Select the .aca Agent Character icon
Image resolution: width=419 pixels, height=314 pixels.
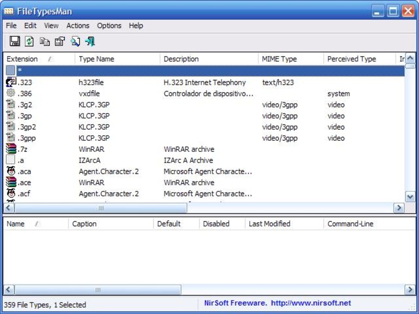click(x=11, y=171)
